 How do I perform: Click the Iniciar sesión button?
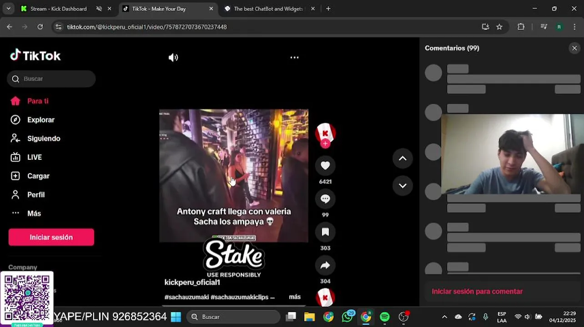tap(51, 238)
